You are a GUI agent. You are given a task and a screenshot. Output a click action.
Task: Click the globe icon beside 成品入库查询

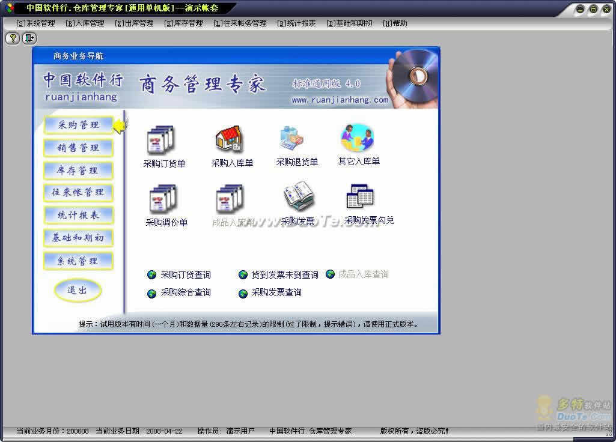click(331, 274)
